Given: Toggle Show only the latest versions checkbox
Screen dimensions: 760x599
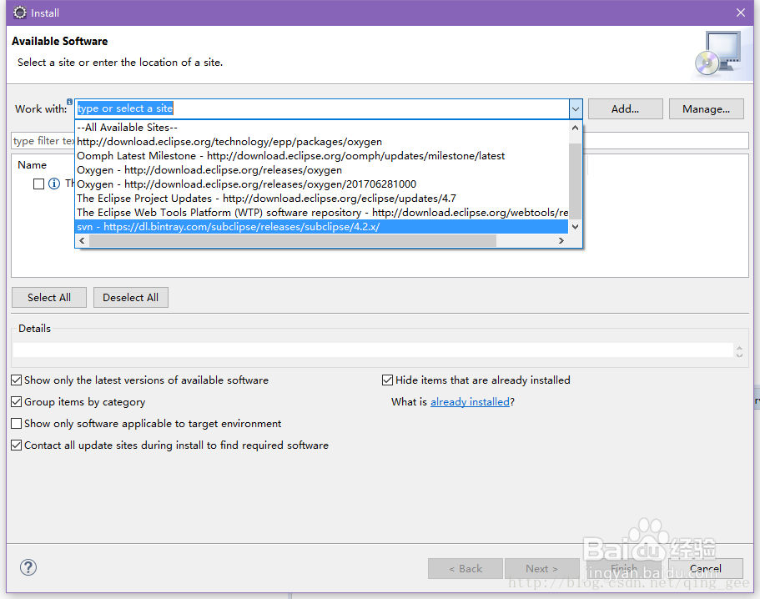Looking at the screenshot, I should point(16,380).
